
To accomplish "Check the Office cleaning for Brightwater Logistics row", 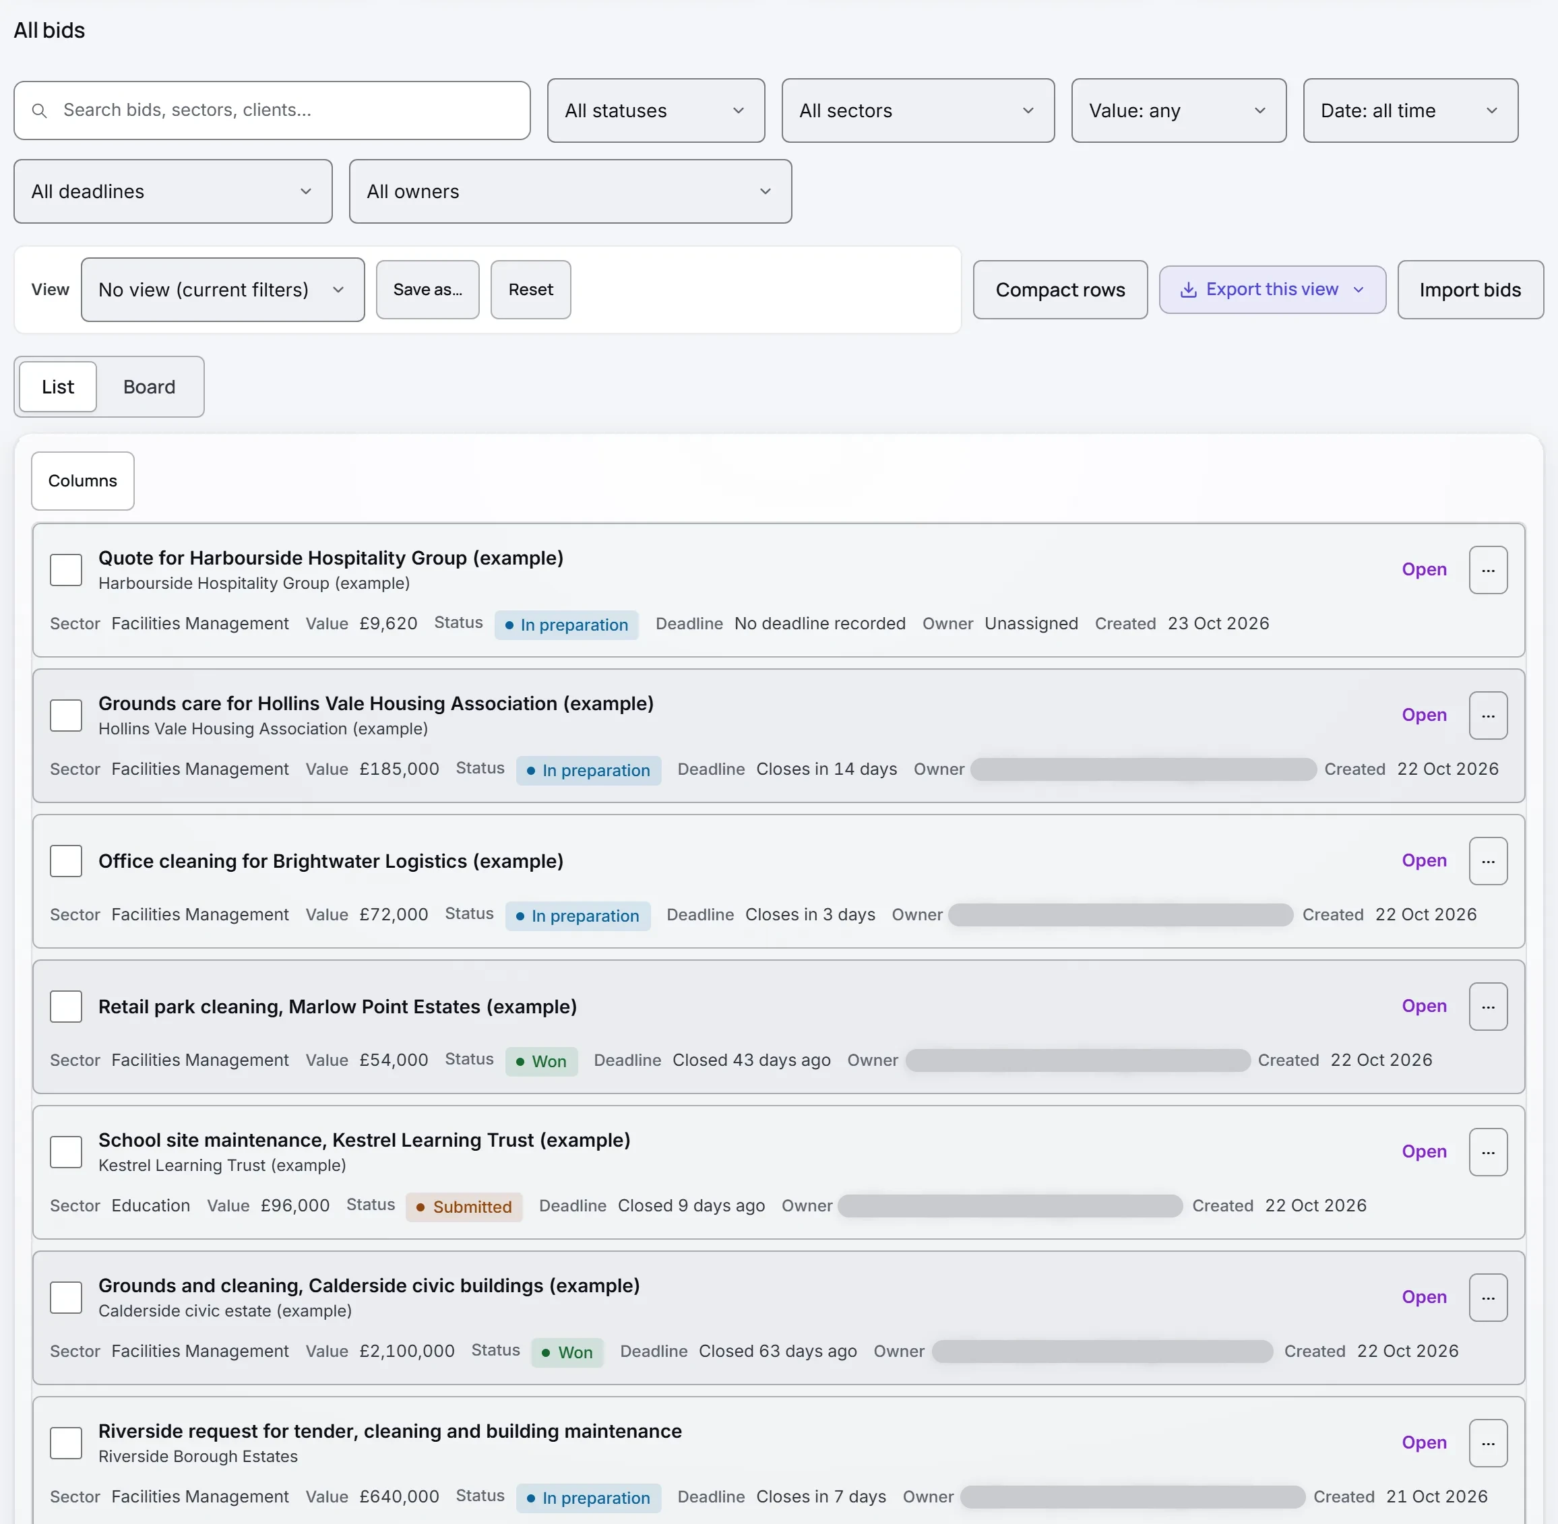I will (x=65, y=861).
